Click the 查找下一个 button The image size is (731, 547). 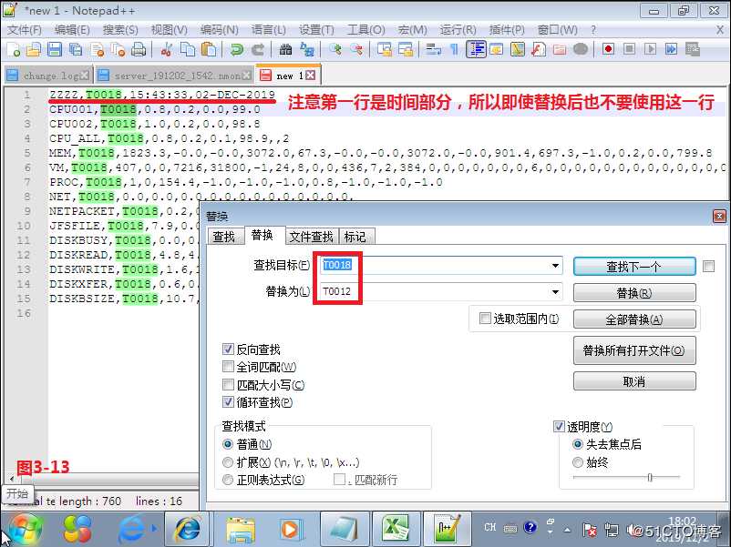634,267
